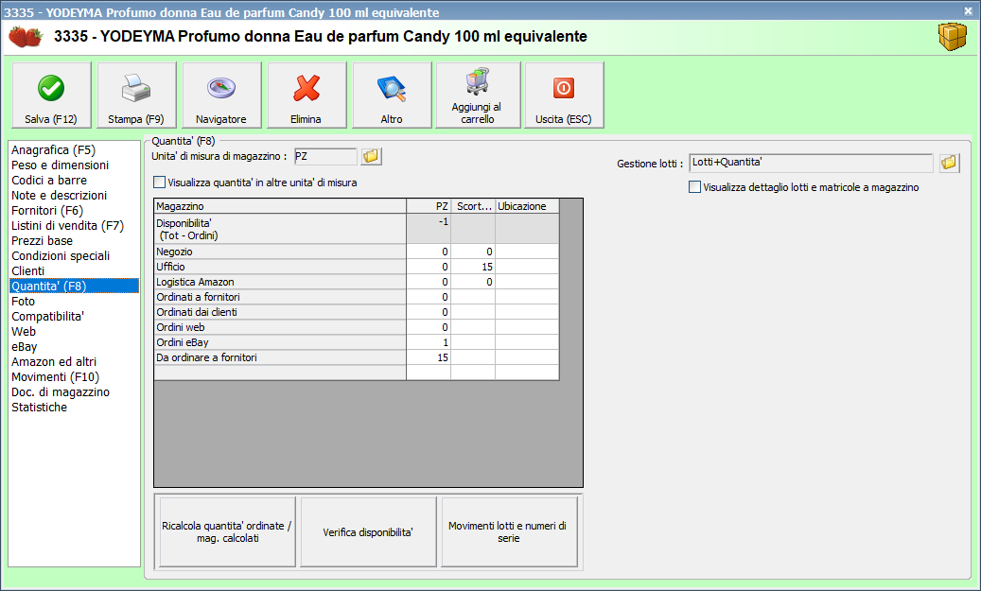
Task: Select Note e descrizioni in sidebar
Action: click(74, 195)
